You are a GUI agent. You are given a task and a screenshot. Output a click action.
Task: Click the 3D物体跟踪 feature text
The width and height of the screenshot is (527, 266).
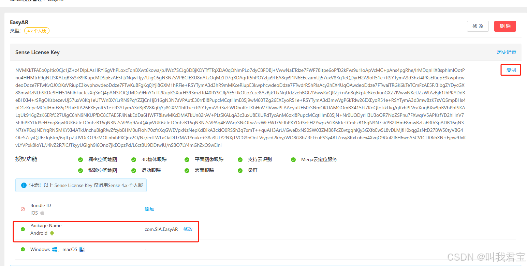click(154, 159)
